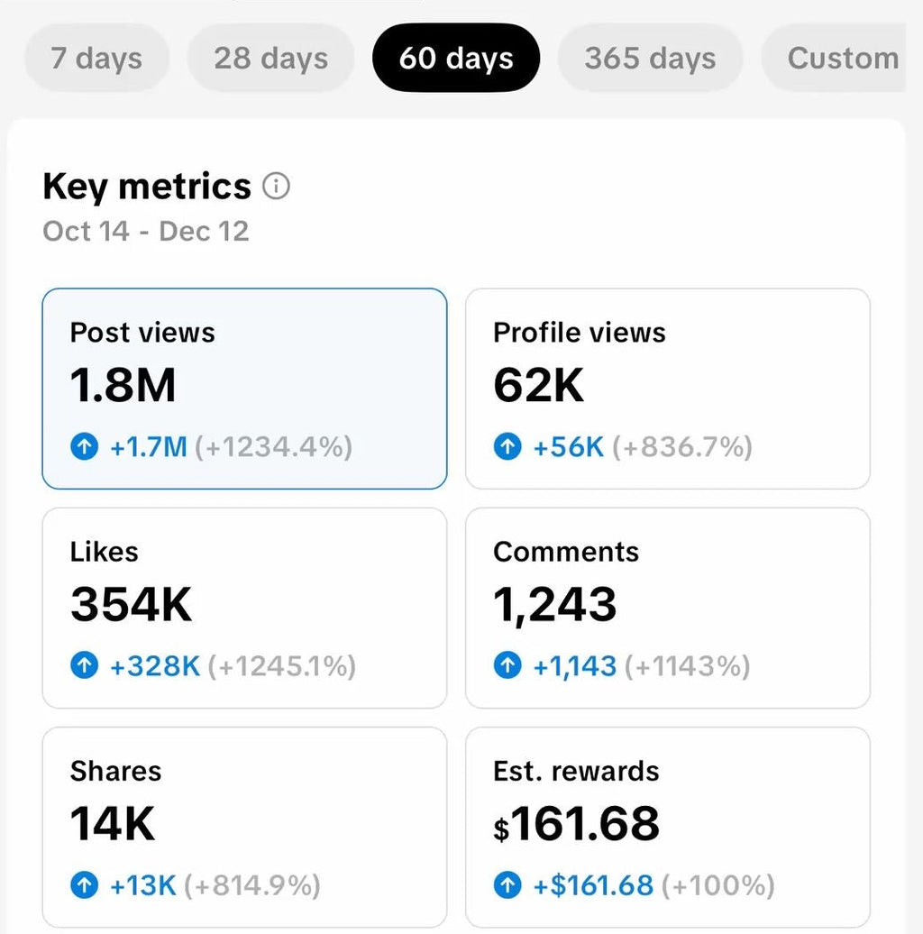Open the Custom date range option

pyautogui.click(x=838, y=58)
